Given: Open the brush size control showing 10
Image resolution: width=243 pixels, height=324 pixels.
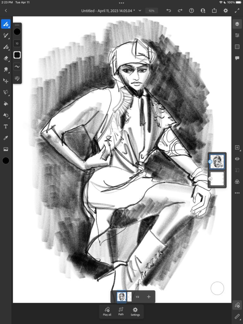Looking at the screenshot, I should coord(17,43).
